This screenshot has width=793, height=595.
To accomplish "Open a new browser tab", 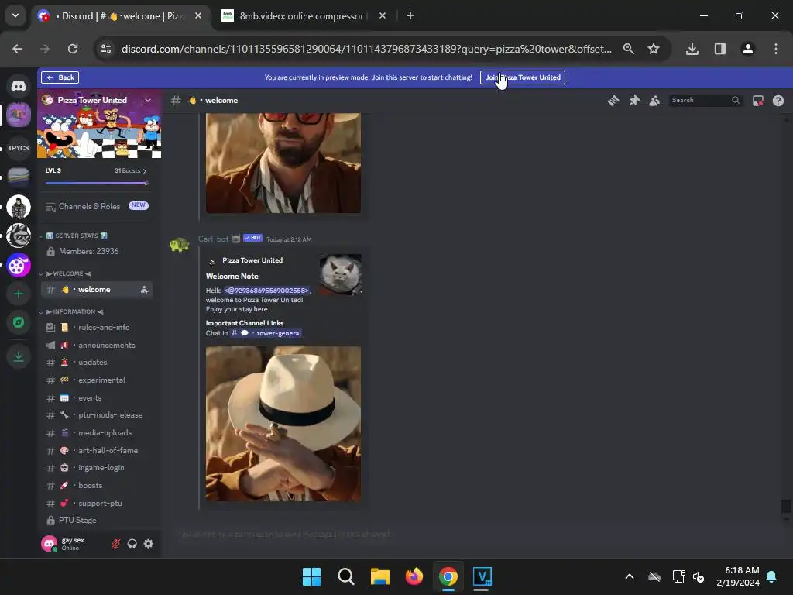I will point(410,16).
